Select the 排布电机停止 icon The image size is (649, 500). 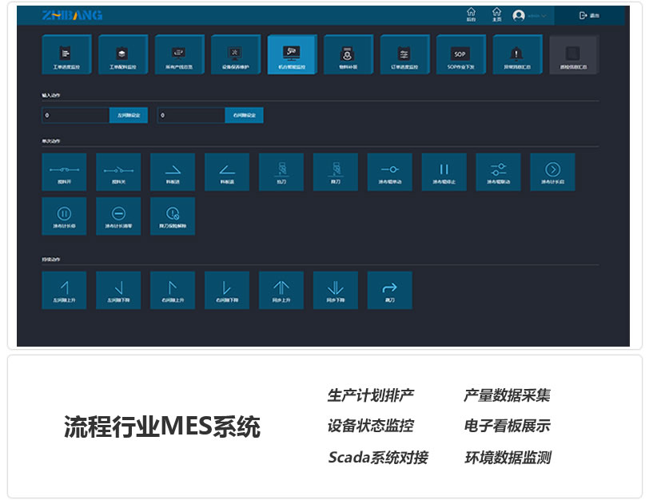click(444, 171)
